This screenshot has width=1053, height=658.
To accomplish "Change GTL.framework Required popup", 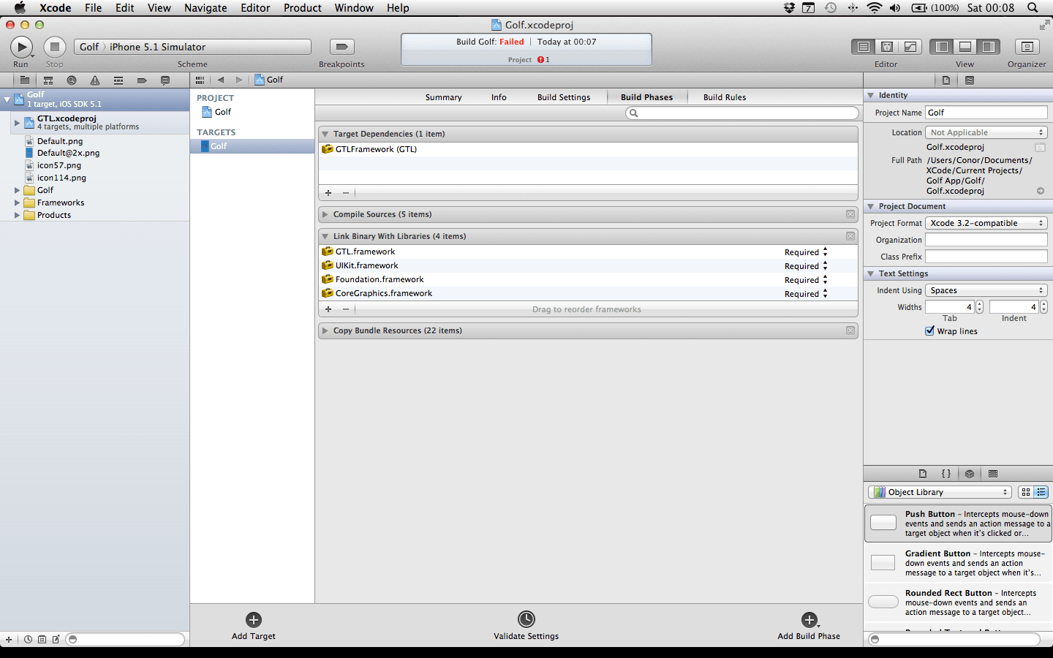I will click(806, 252).
